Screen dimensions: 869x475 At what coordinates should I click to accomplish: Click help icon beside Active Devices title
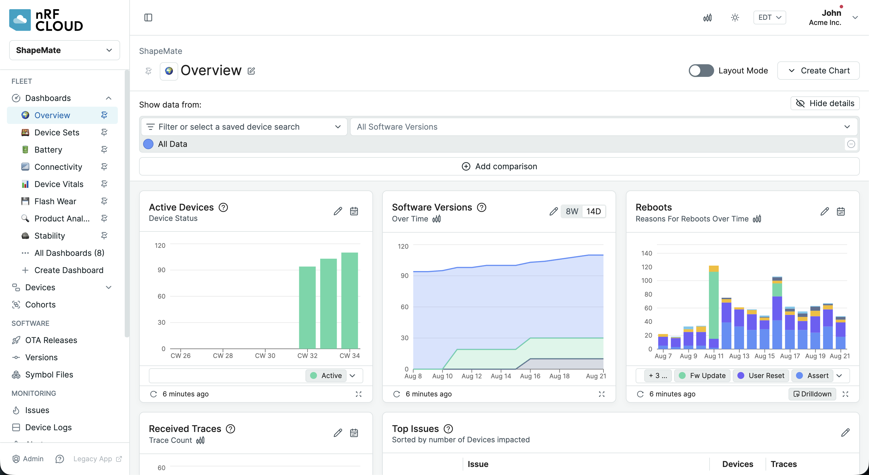pyautogui.click(x=223, y=207)
